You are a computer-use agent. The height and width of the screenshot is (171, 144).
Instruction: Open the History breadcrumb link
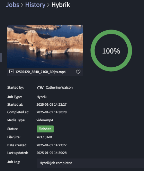pos(35,5)
